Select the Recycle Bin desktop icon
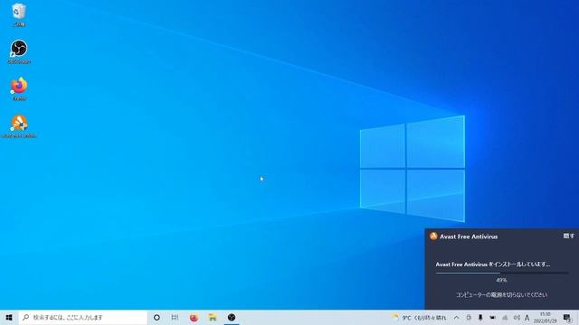Image resolution: width=579 pixels, height=325 pixels. [x=18, y=14]
